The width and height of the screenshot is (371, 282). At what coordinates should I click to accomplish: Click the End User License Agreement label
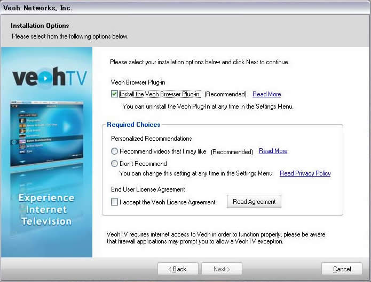tap(148, 189)
